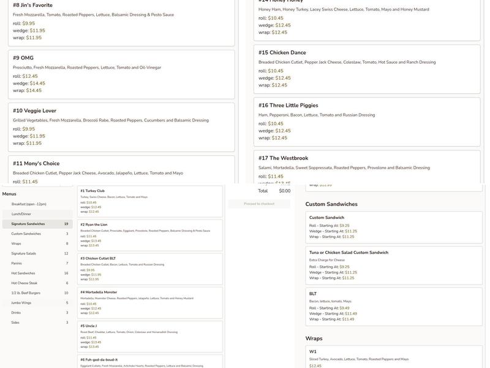
Task: Choose #2 Ryan the Lion sandwich
Action: tap(150, 235)
